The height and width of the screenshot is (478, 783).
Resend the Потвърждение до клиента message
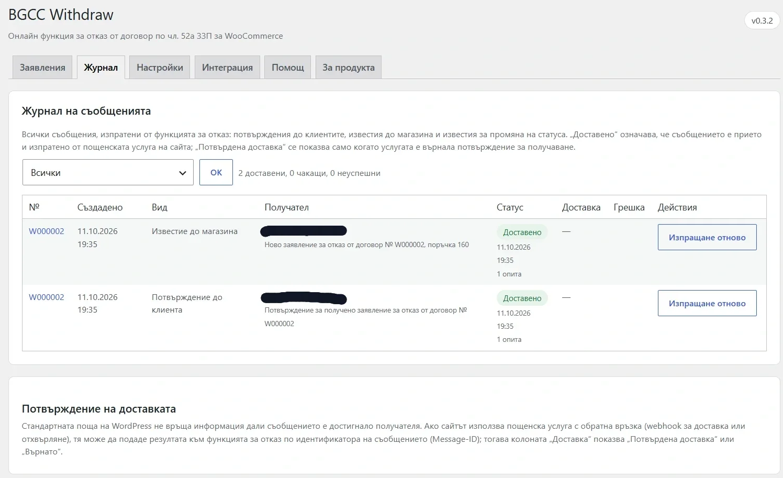click(707, 303)
